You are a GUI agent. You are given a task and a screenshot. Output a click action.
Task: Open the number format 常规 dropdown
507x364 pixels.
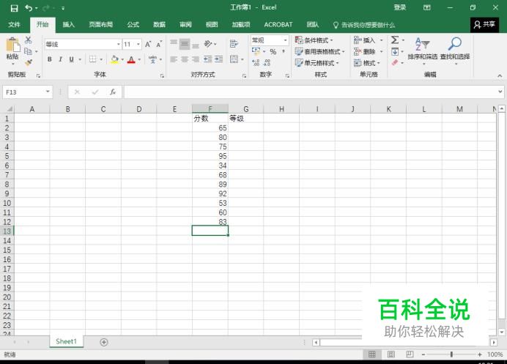(286, 40)
